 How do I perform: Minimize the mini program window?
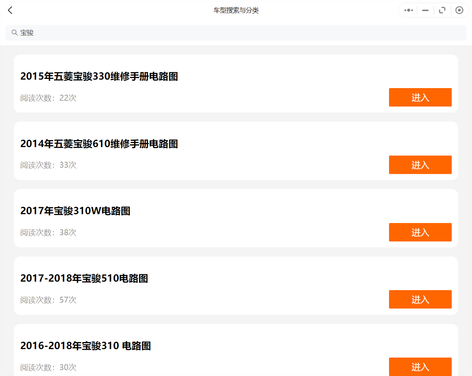click(425, 10)
